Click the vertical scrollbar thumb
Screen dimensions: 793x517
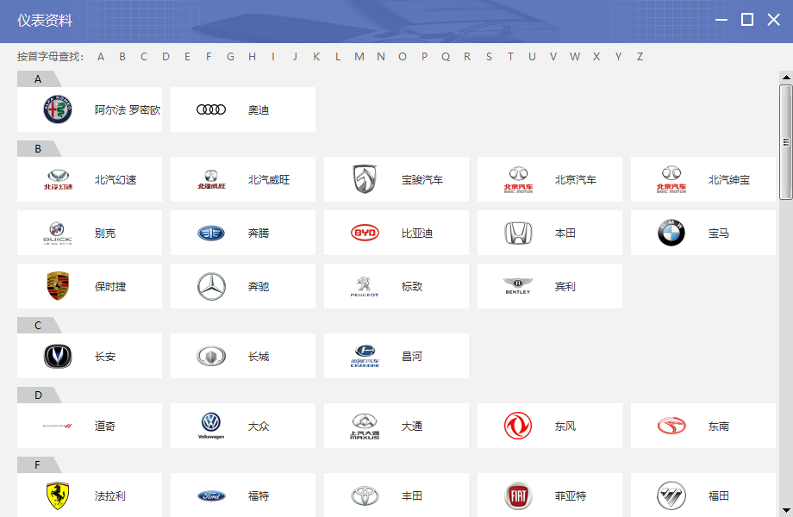[786, 142]
